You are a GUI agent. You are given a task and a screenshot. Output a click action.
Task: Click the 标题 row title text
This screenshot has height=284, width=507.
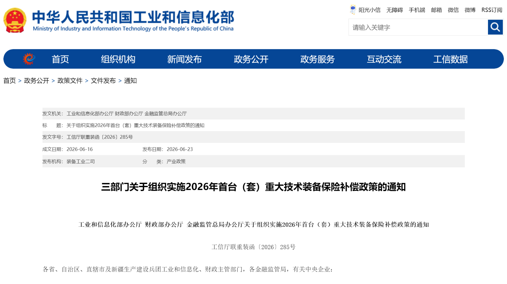[135, 125]
